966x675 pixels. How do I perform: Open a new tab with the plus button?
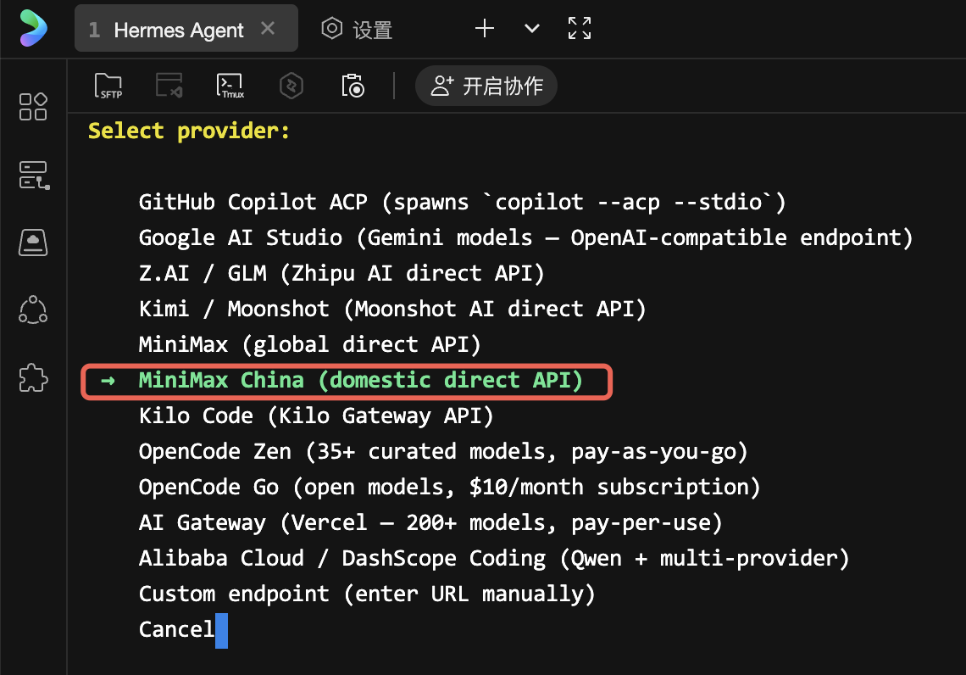click(484, 28)
